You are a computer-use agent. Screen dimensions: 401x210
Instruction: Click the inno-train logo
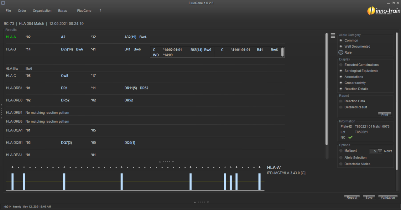(x=383, y=11)
